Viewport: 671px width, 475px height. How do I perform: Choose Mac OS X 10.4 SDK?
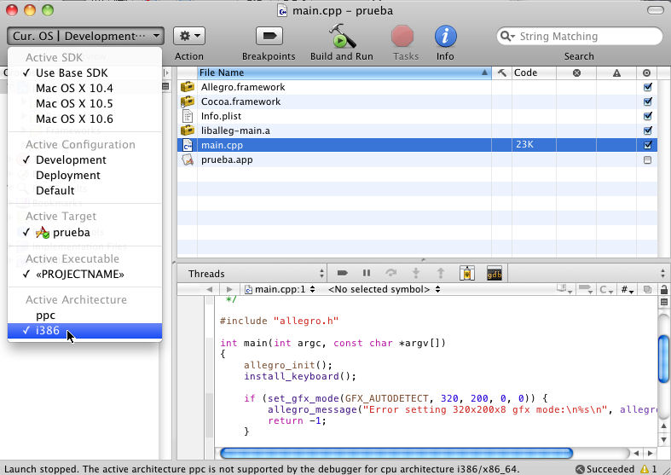tap(84, 88)
